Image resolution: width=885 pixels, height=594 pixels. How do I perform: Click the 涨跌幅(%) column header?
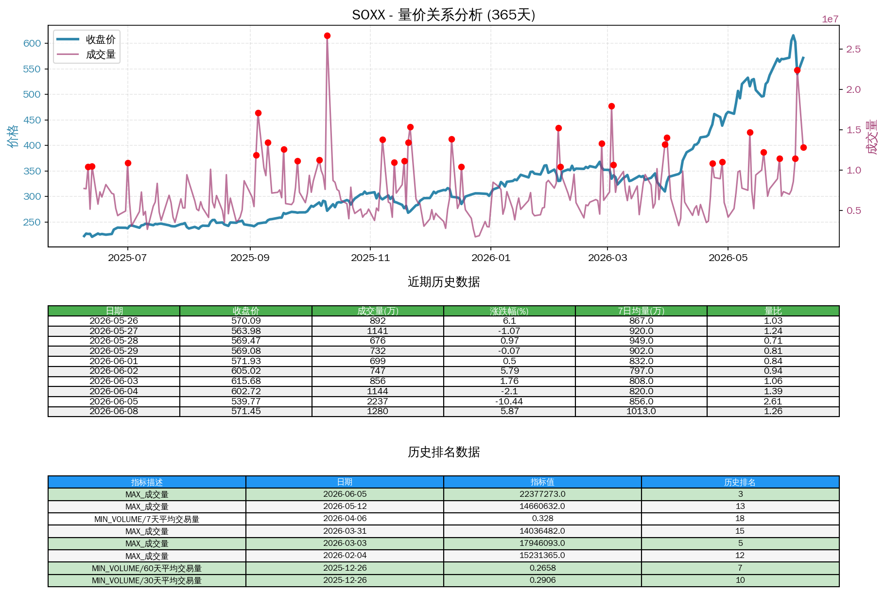click(509, 311)
